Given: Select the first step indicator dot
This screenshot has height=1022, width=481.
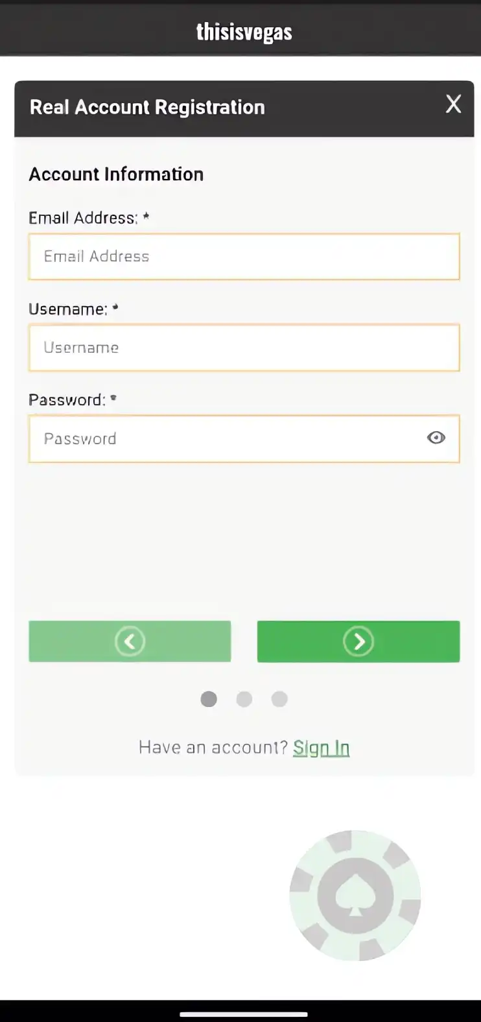Looking at the screenshot, I should point(209,699).
